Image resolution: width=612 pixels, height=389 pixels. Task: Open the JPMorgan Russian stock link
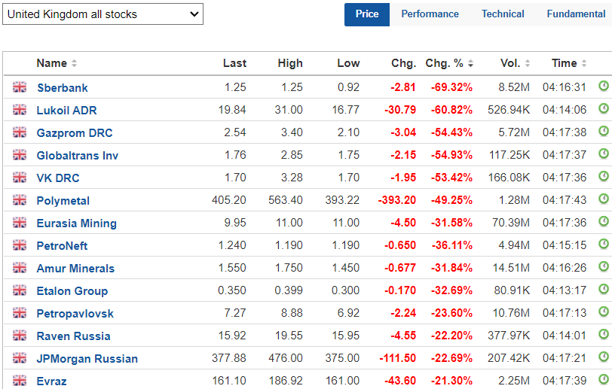(87, 358)
